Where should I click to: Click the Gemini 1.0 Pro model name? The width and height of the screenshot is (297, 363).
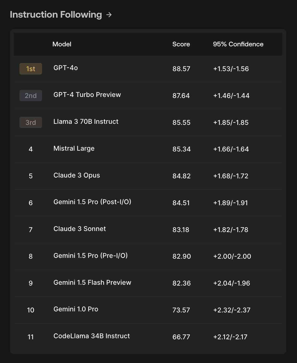pos(76,309)
